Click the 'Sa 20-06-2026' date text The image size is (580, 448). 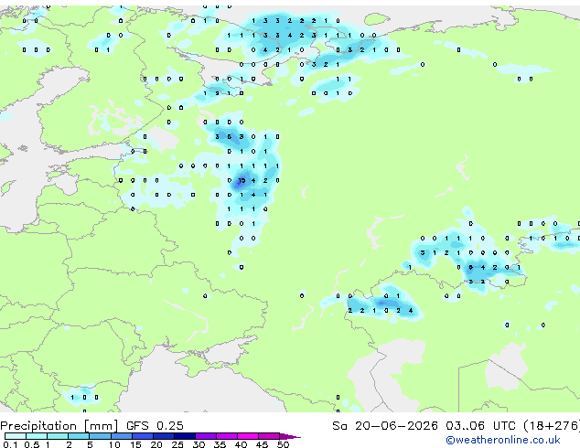(385, 426)
